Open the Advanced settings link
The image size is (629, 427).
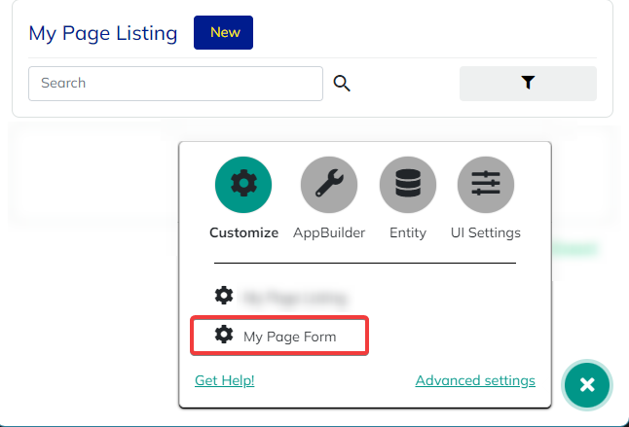[475, 380]
